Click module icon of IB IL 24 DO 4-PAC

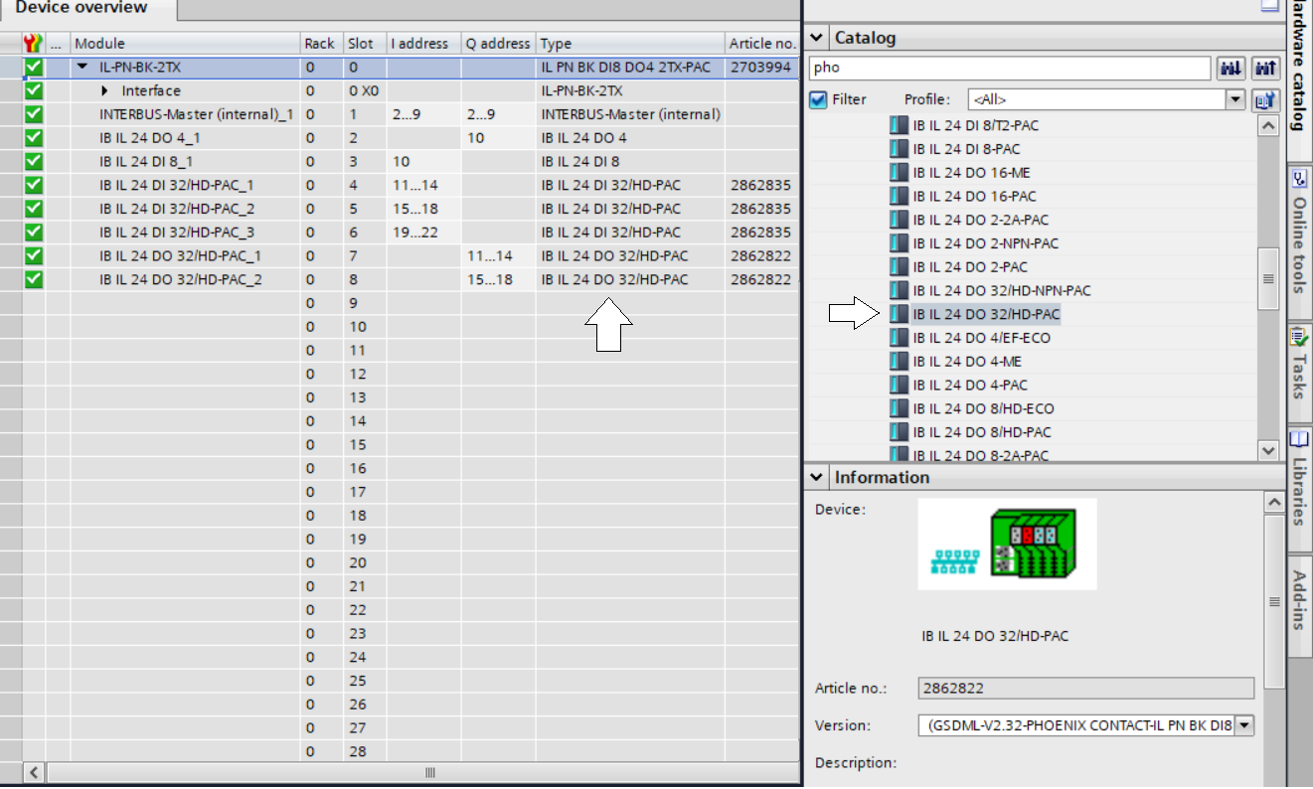(900, 385)
